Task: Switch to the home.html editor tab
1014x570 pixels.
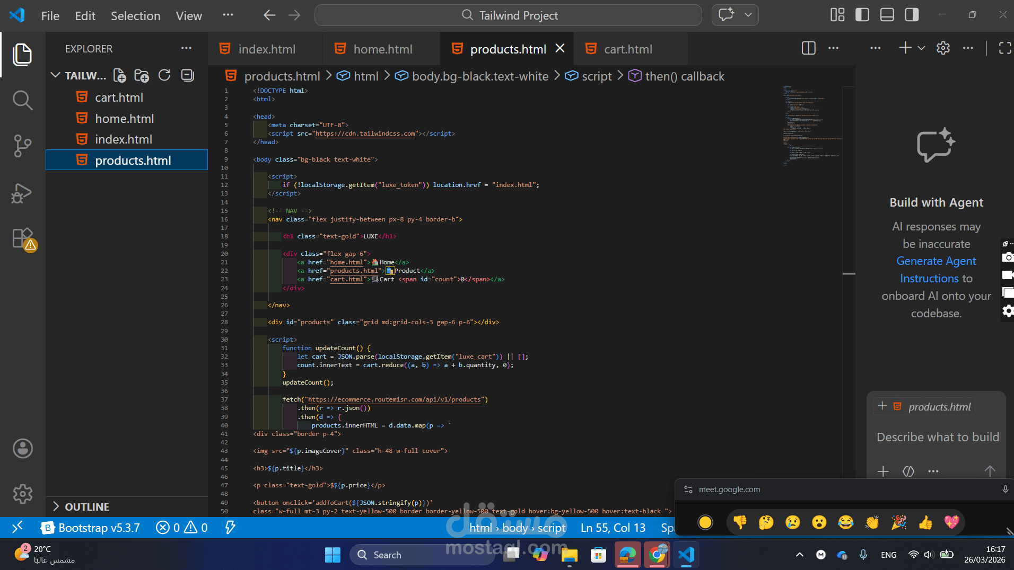Action: [381, 49]
